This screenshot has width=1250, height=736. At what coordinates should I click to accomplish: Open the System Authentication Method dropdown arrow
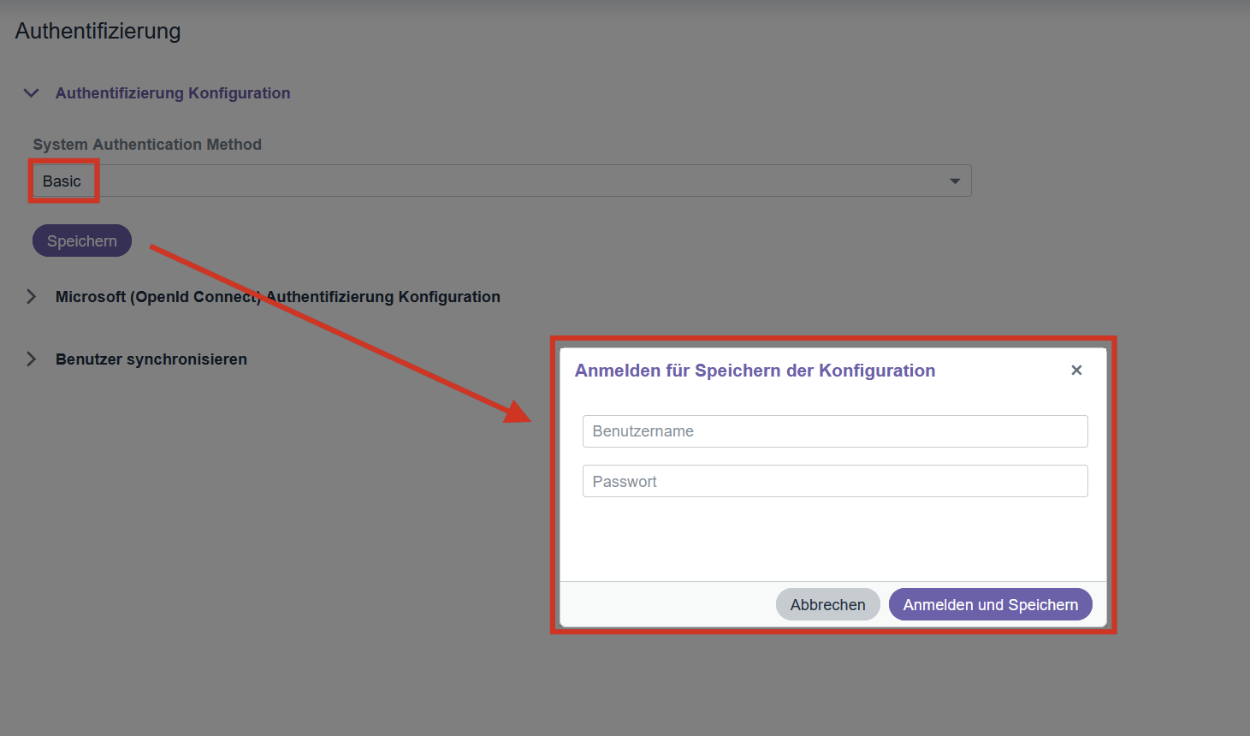coord(955,181)
